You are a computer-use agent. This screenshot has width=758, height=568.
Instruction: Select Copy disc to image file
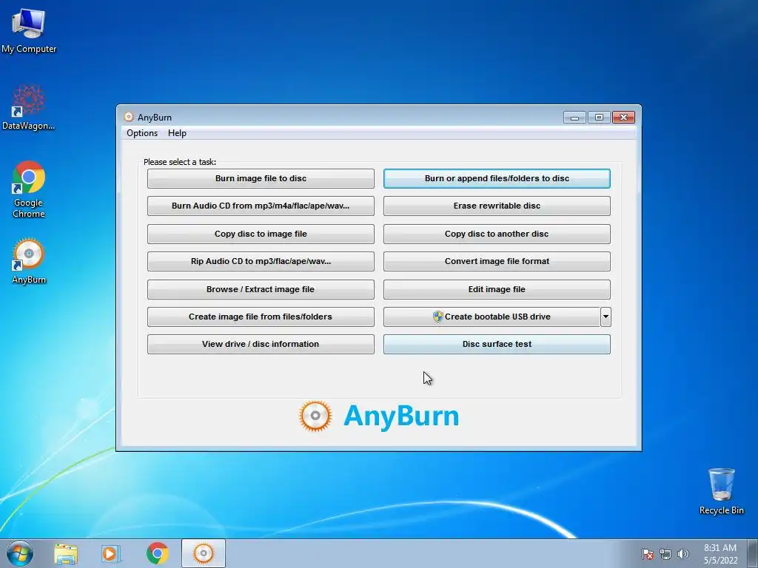click(261, 234)
